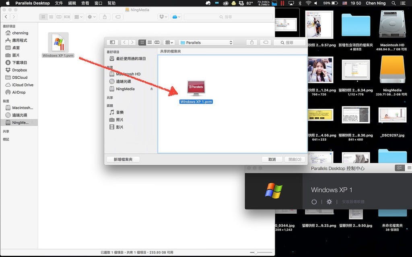Select Windows XP 1.pvm in the open dialog

(x=196, y=92)
